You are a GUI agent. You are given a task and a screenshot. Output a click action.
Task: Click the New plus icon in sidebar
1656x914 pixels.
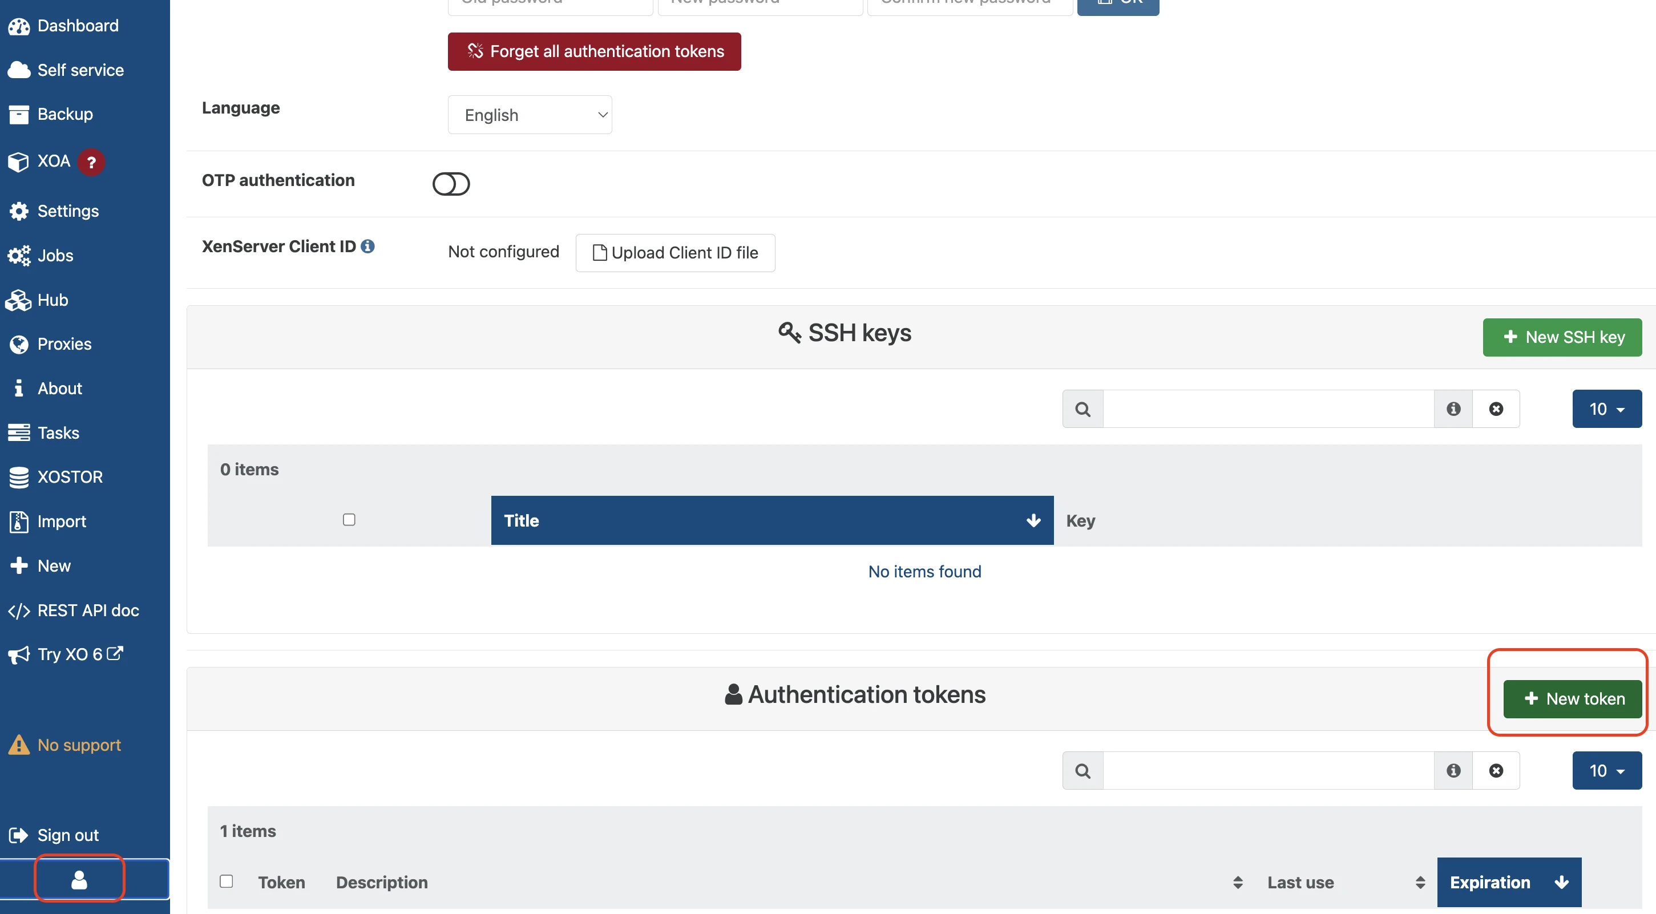[19, 565]
